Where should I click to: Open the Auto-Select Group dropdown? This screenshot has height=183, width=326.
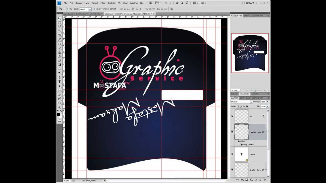click(90, 9)
